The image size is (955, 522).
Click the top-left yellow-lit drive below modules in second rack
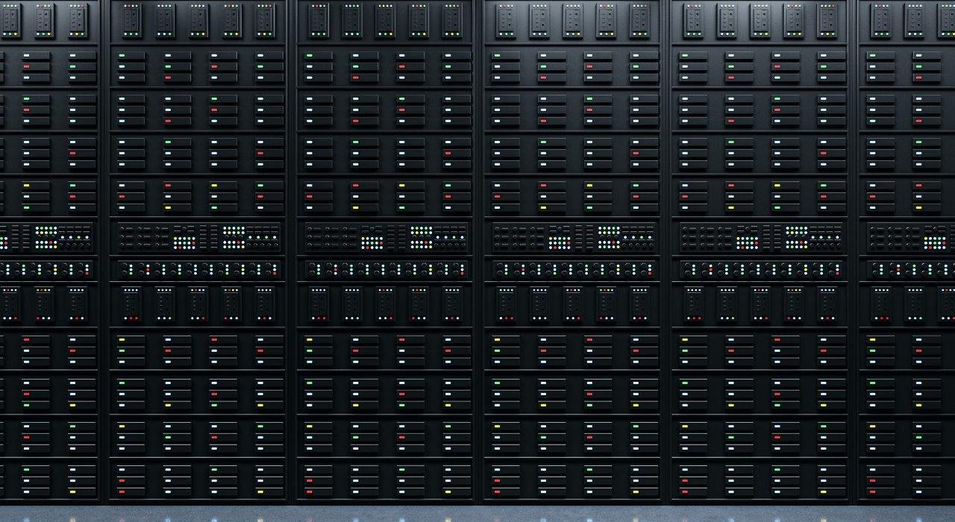(x=319, y=340)
